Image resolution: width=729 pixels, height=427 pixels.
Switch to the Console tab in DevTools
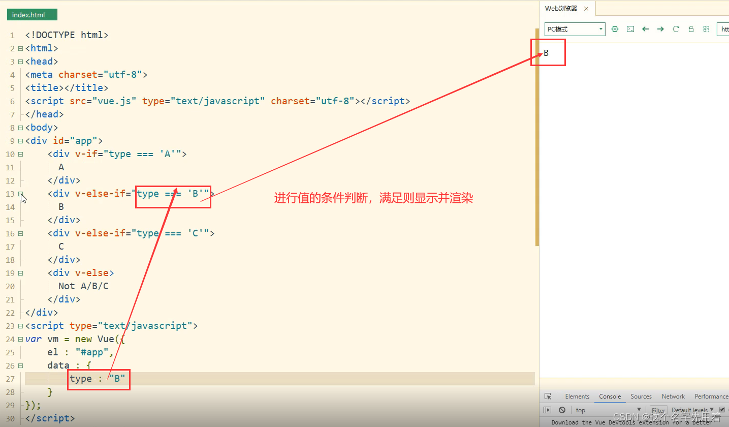coord(610,396)
